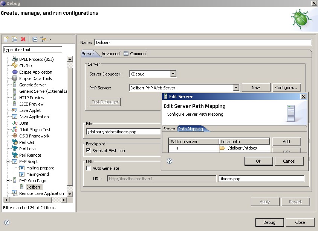Collapse the PHP Script tree node

[x=8, y=162]
